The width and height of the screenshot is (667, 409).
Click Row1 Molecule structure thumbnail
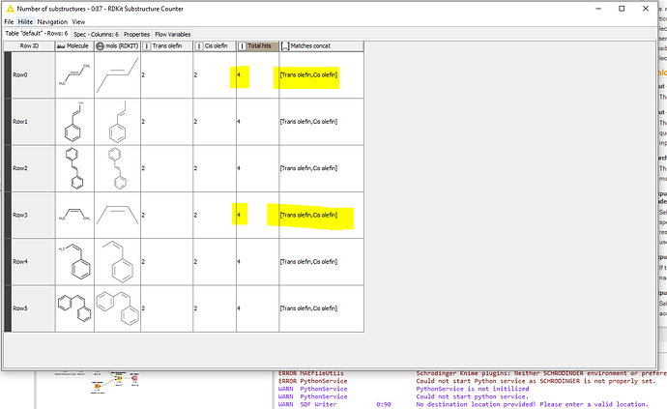[x=74, y=122]
